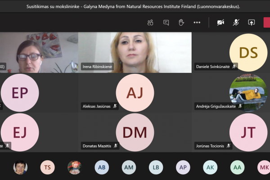Viewport: 270px width, 180px height.
Task: Open the meeting chat
Action: click(x=166, y=22)
